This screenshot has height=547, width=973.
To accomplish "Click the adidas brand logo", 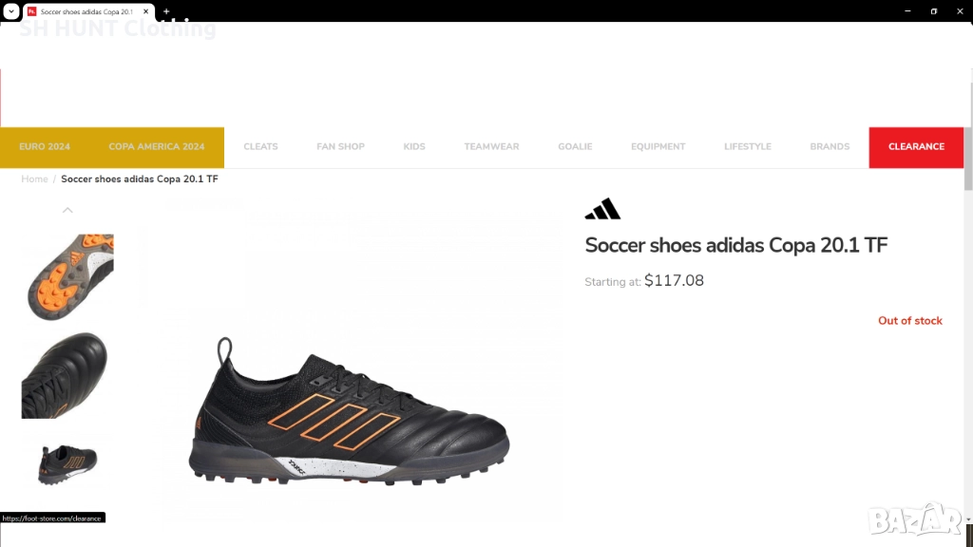I will (602, 209).
